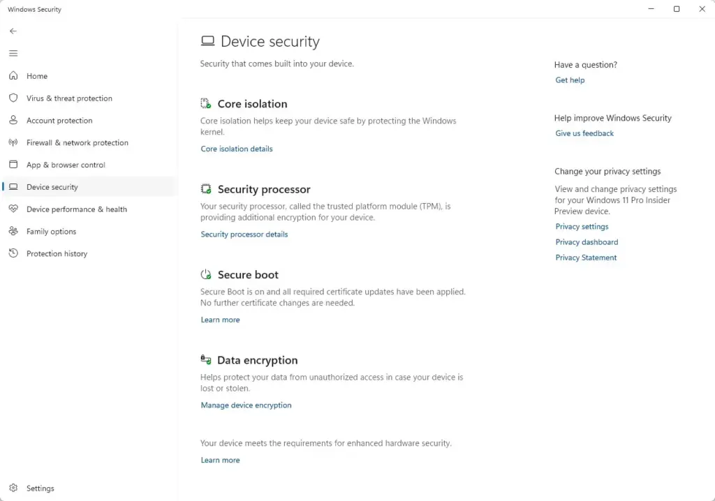This screenshot has height=501, width=715.
Task: Click the Protection history clock icon
Action: [x=13, y=253]
